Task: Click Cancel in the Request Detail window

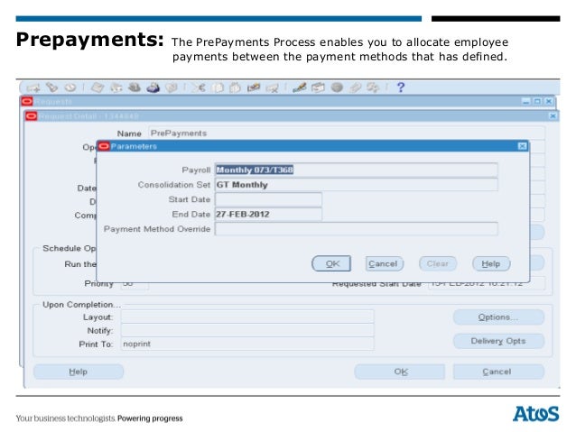Action: tap(498, 372)
